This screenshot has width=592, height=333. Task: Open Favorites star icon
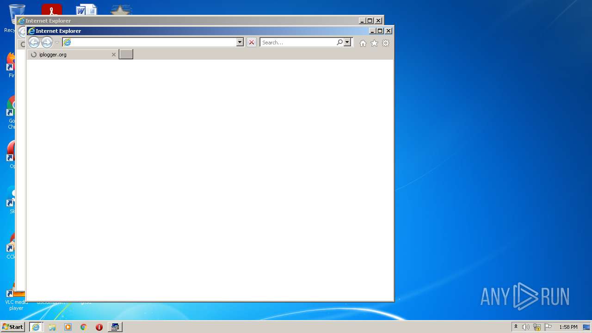[374, 43]
